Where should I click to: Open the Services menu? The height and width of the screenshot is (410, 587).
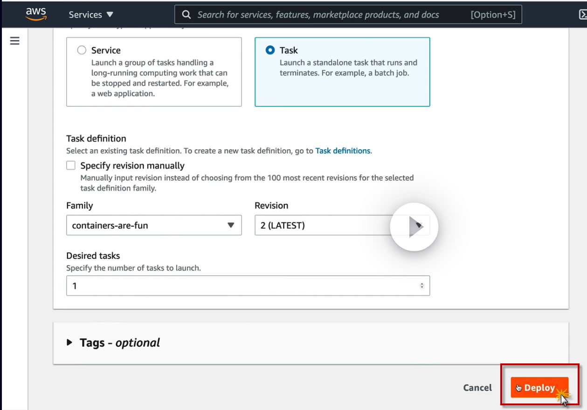click(91, 14)
